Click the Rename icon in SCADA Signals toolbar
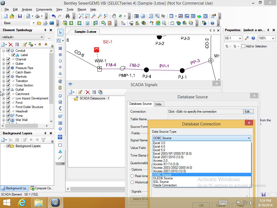Viewport: 277px width, 208px height. tap(94, 92)
